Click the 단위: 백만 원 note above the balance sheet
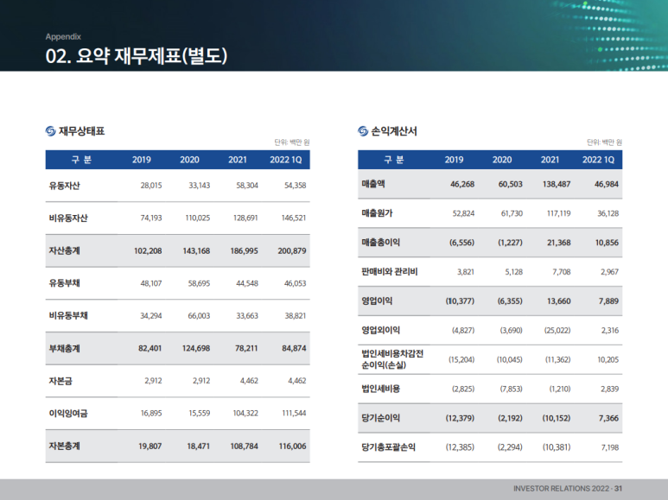The image size is (668, 500). (x=292, y=142)
